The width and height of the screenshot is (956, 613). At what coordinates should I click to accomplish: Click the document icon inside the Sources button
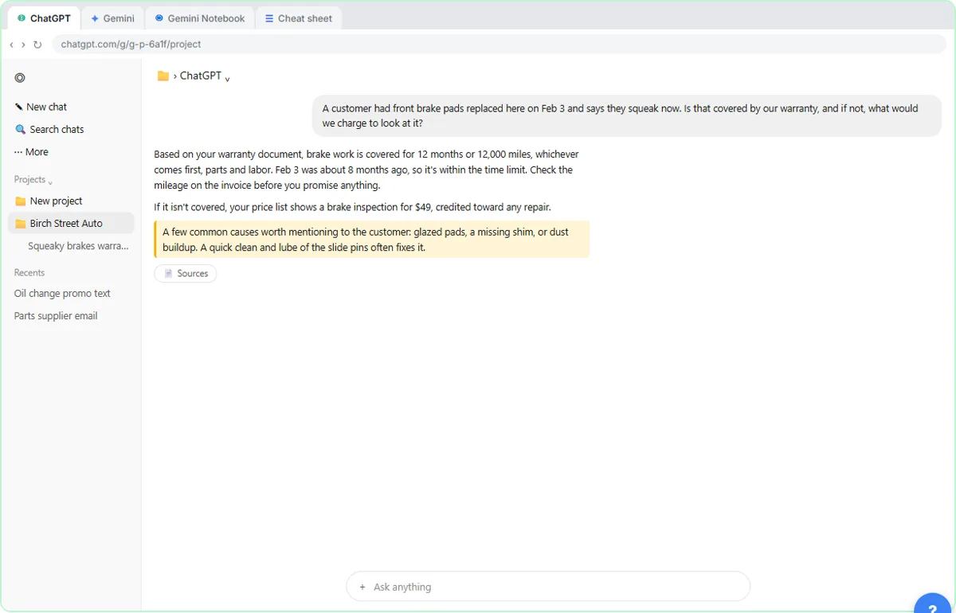point(168,273)
